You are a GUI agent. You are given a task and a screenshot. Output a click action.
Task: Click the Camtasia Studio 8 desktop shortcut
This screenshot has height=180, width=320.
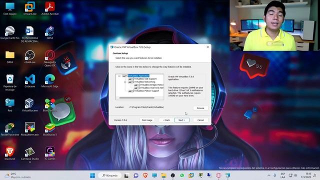coord(30,155)
